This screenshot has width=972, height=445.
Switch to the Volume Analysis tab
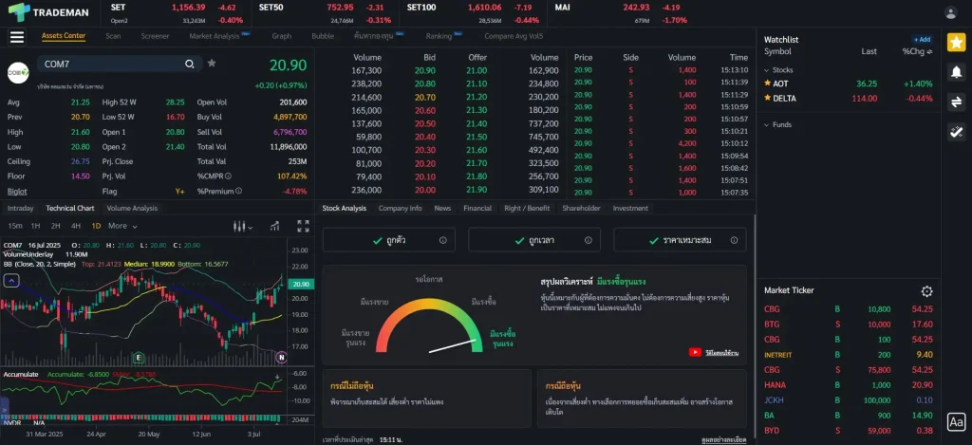pos(132,208)
